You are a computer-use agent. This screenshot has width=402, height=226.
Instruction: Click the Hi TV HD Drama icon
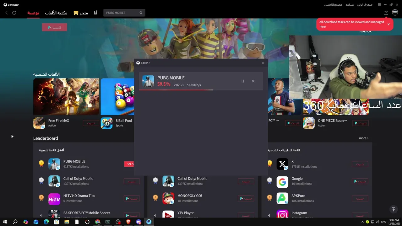pos(54,198)
